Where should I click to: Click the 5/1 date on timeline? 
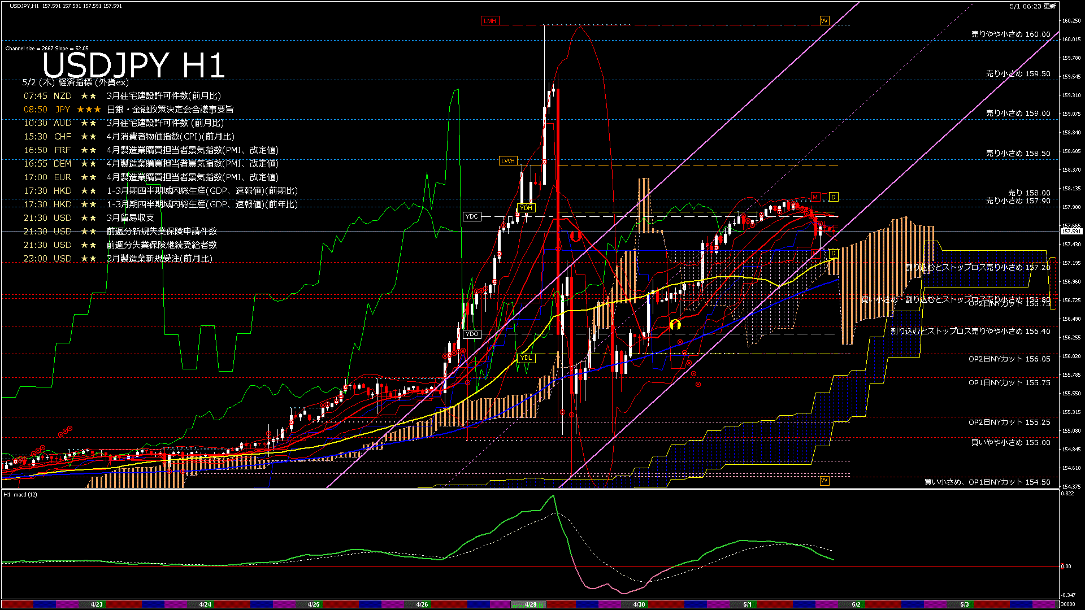coord(747,604)
